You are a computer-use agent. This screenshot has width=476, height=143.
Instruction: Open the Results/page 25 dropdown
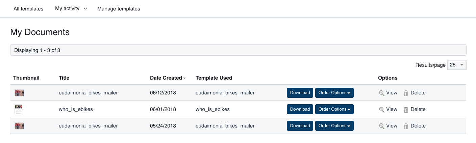tap(456, 65)
